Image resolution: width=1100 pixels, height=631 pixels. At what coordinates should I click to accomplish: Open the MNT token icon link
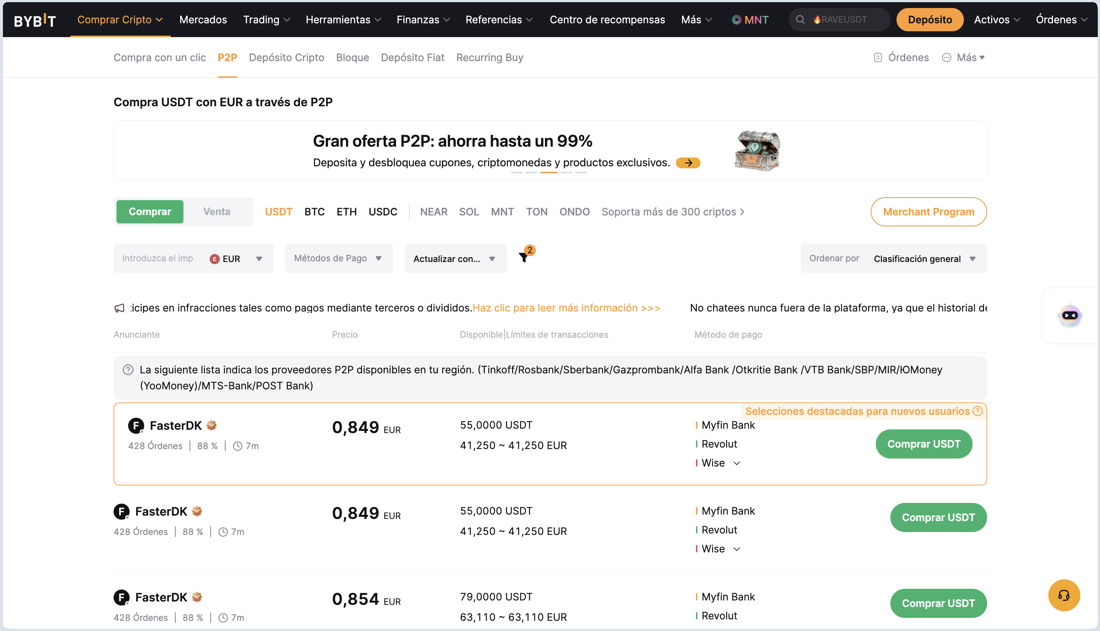click(750, 20)
